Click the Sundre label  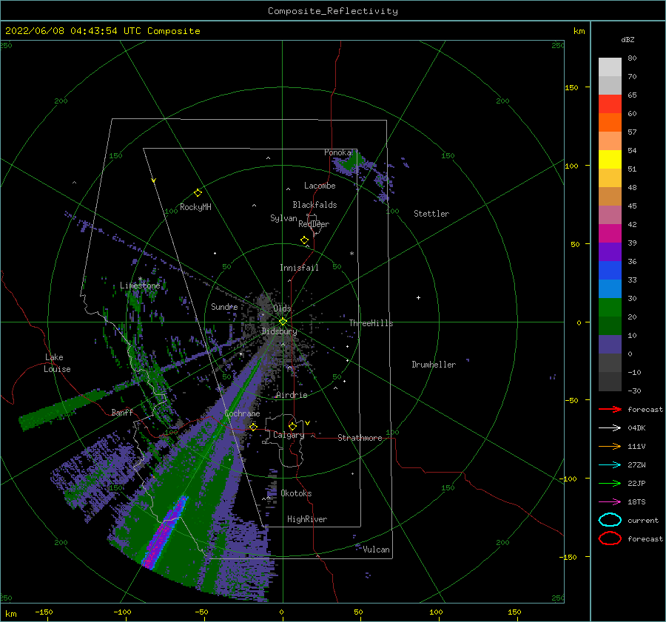[x=224, y=307]
